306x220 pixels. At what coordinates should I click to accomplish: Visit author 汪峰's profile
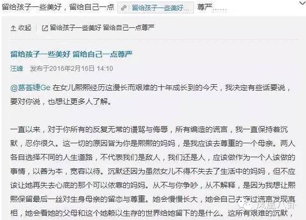[17, 69]
